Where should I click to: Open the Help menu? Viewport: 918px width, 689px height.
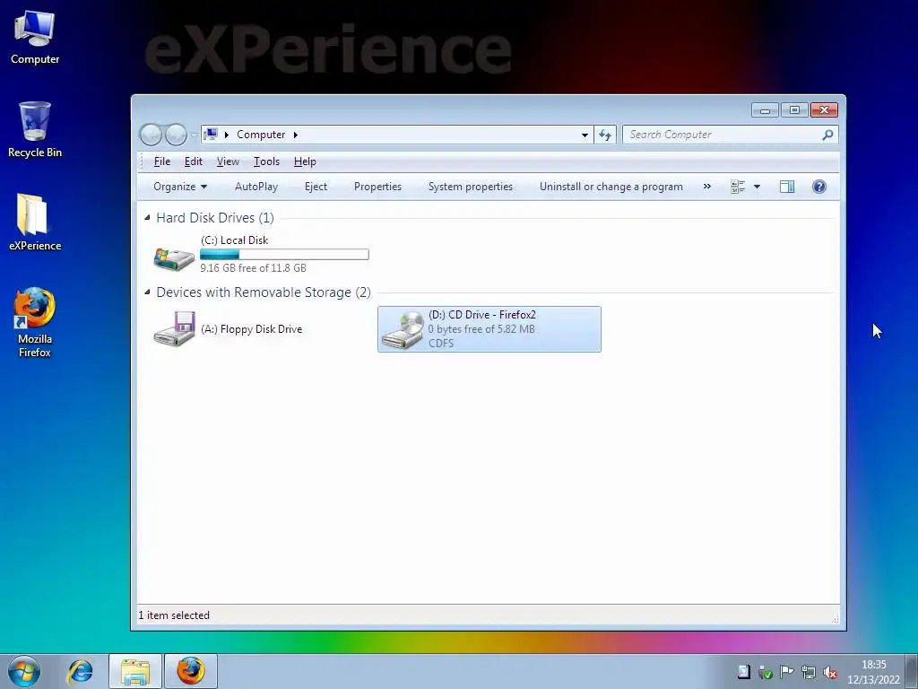coord(305,161)
